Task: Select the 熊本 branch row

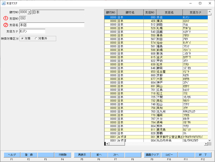Action: click(156, 126)
